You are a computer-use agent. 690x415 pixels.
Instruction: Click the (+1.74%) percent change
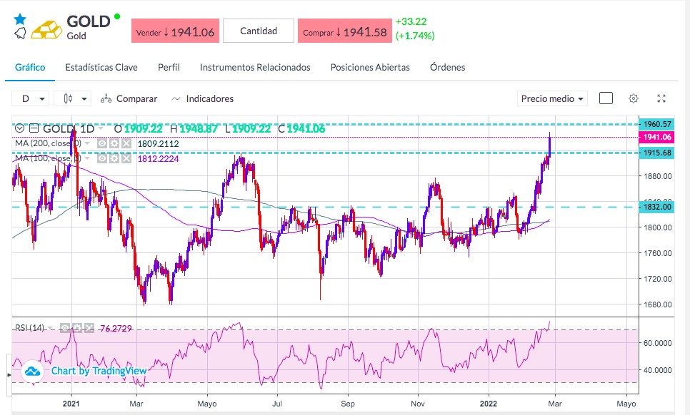[x=415, y=36]
